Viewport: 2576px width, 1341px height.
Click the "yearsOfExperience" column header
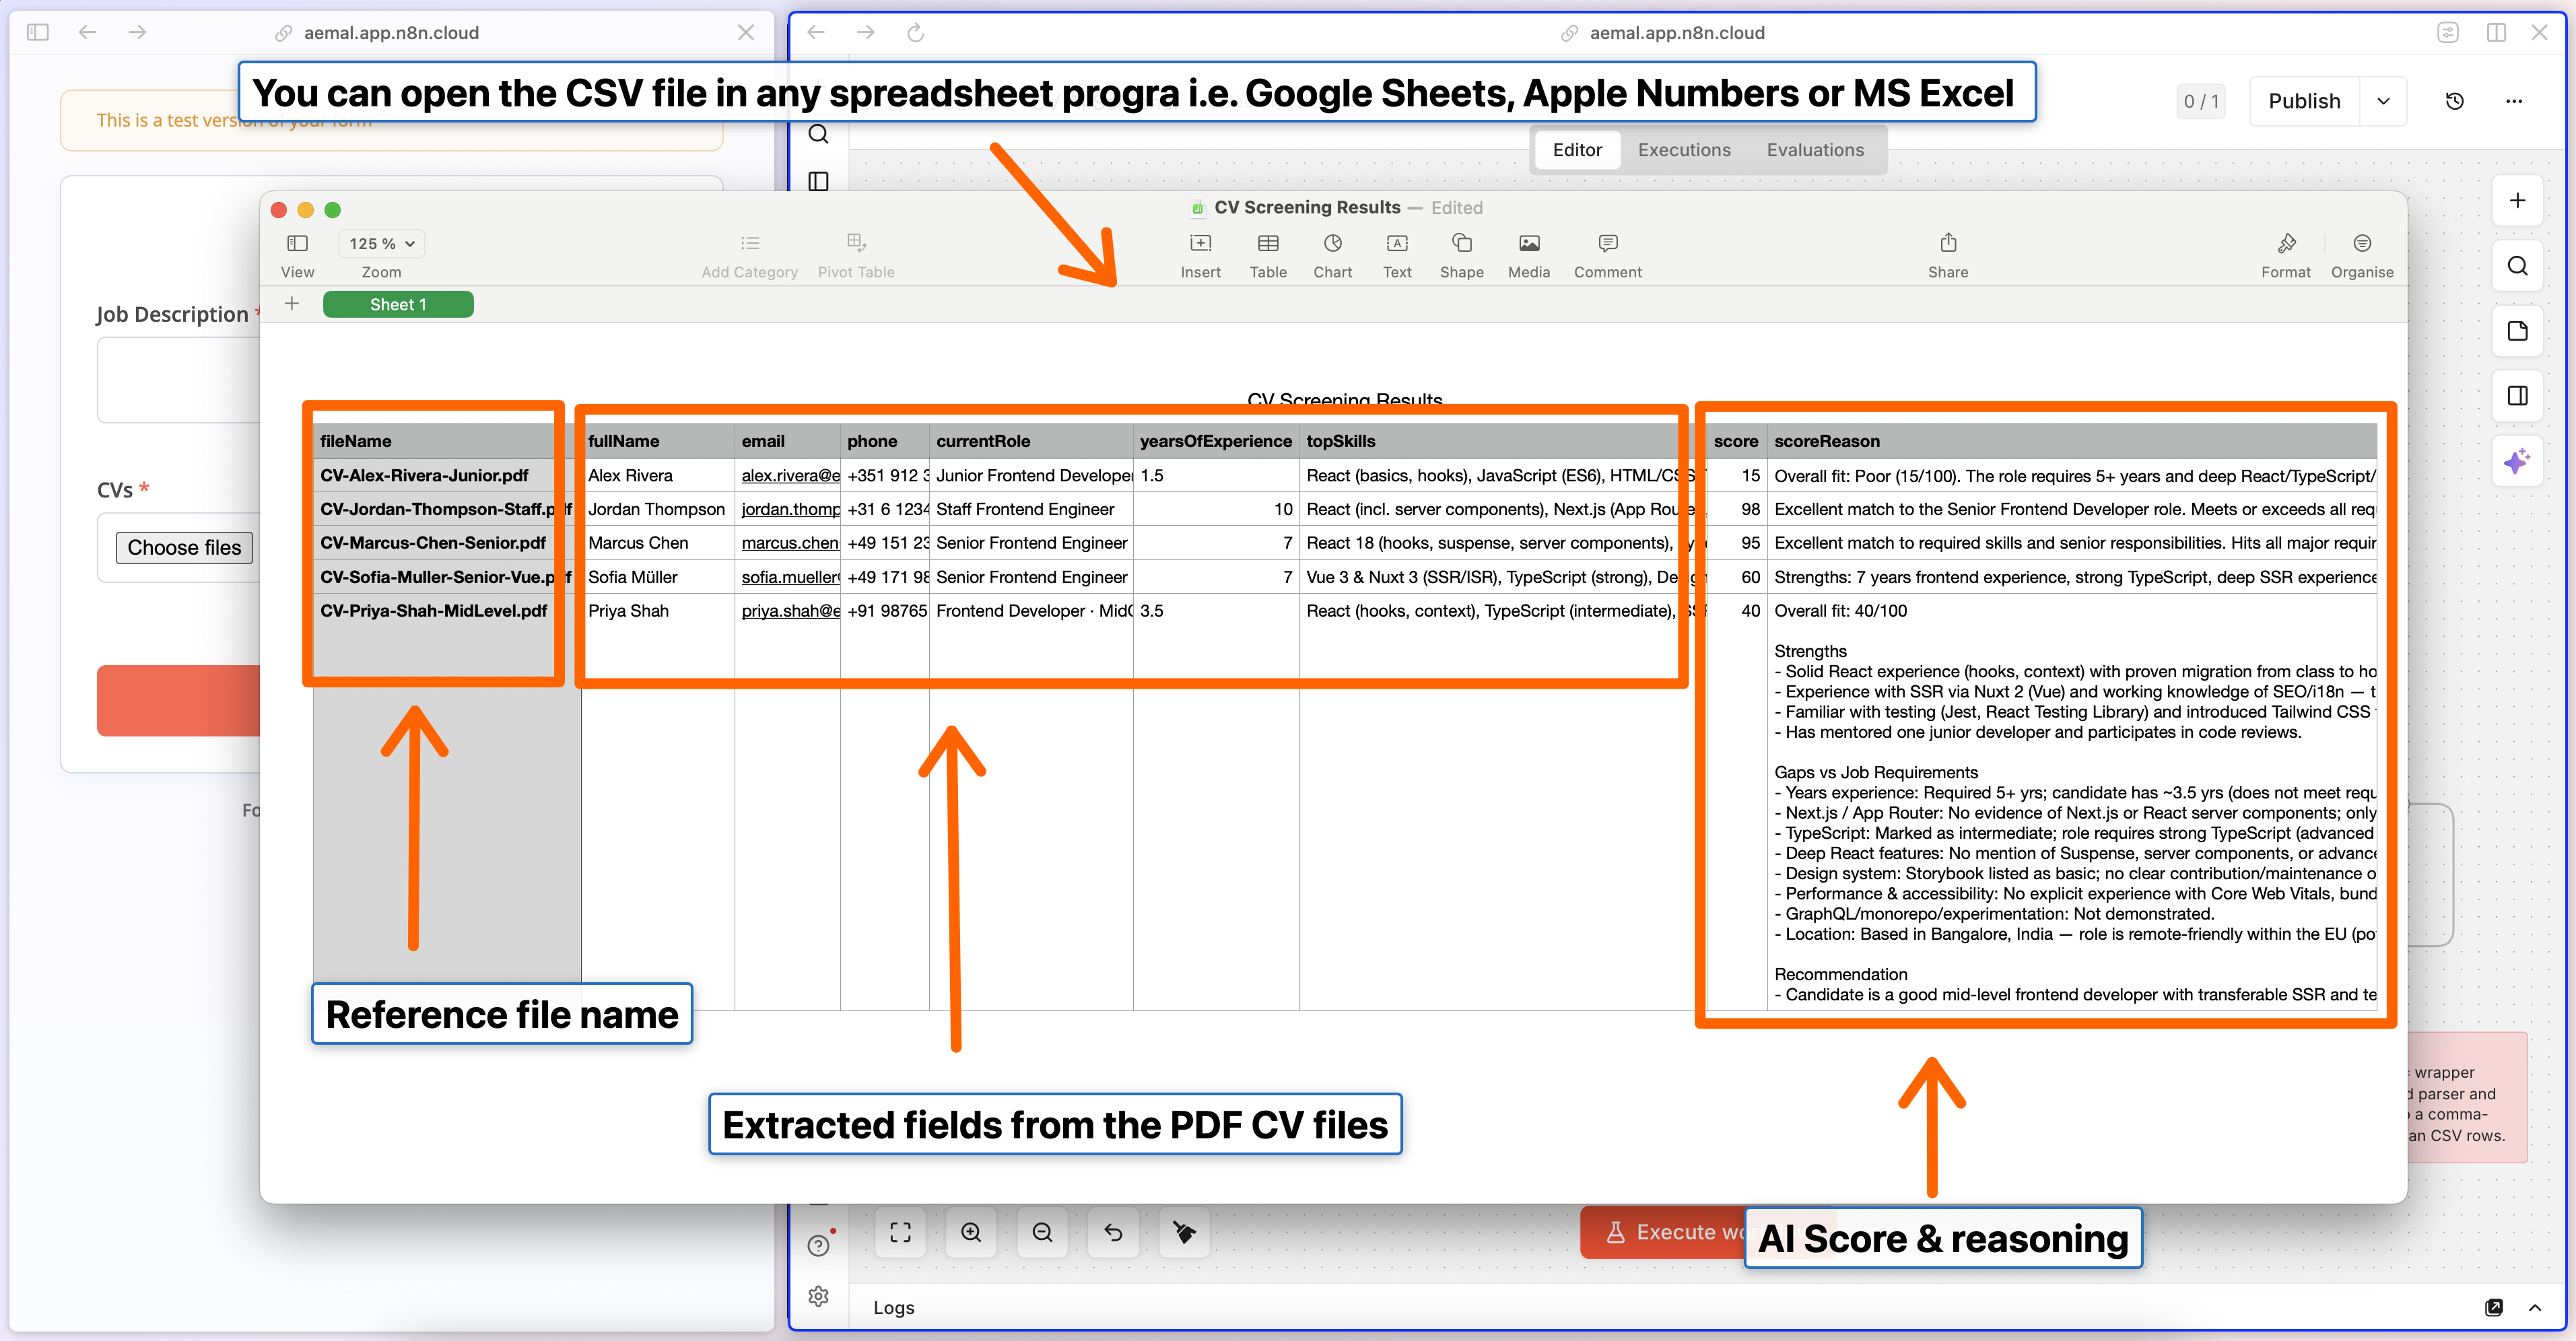[x=1216, y=441]
